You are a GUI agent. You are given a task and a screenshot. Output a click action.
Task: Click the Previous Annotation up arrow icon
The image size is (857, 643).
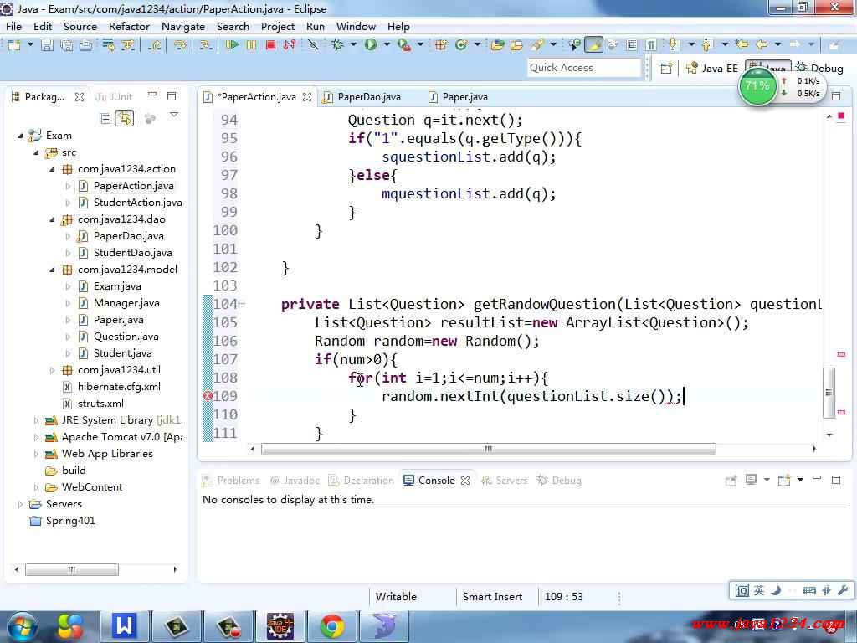pyautogui.click(x=706, y=45)
